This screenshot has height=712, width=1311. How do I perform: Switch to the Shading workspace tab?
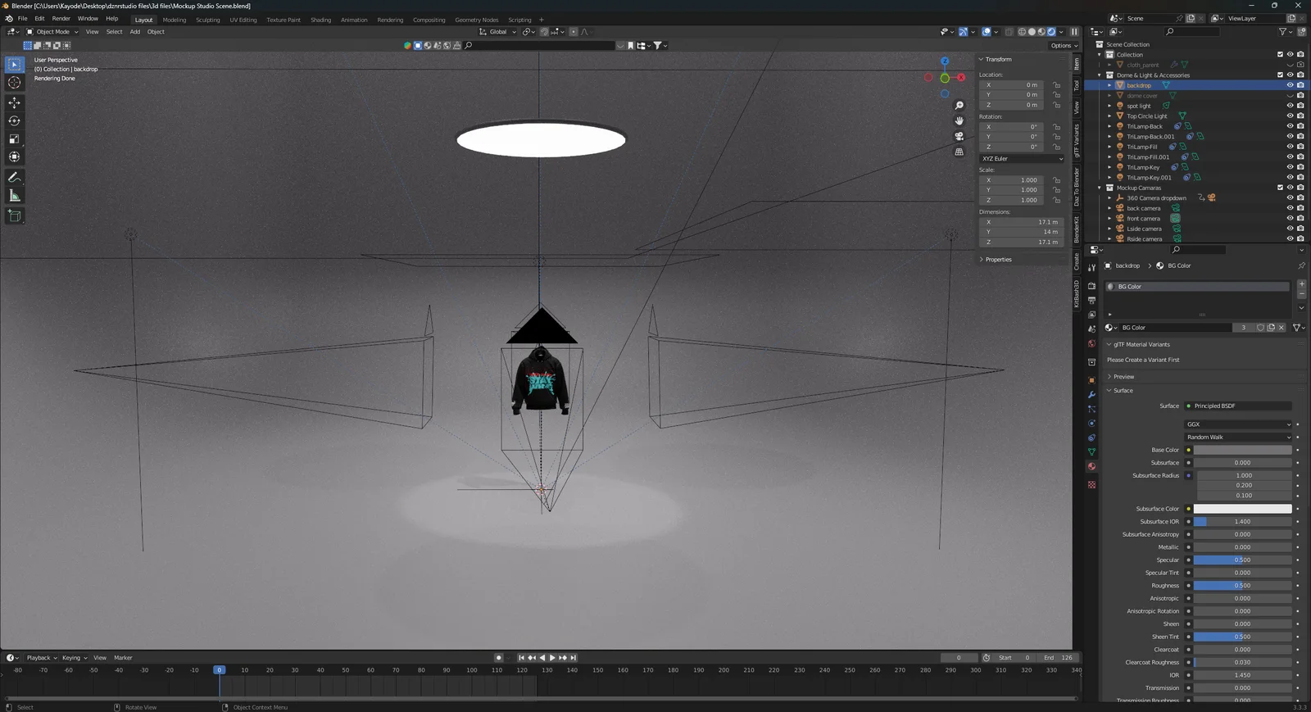tap(320, 20)
